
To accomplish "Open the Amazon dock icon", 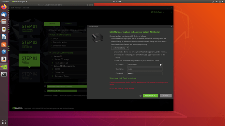I will [4, 59].
